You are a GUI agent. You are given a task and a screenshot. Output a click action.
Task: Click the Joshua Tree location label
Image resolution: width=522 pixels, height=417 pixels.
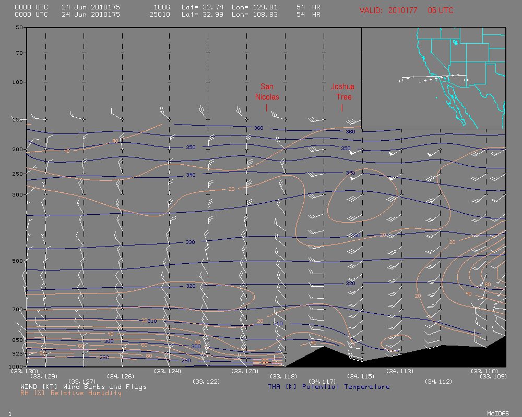(x=342, y=92)
